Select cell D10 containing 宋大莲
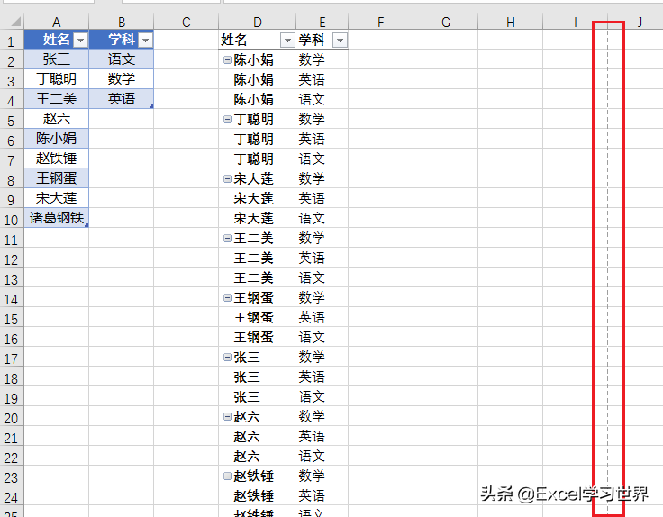 [257, 218]
